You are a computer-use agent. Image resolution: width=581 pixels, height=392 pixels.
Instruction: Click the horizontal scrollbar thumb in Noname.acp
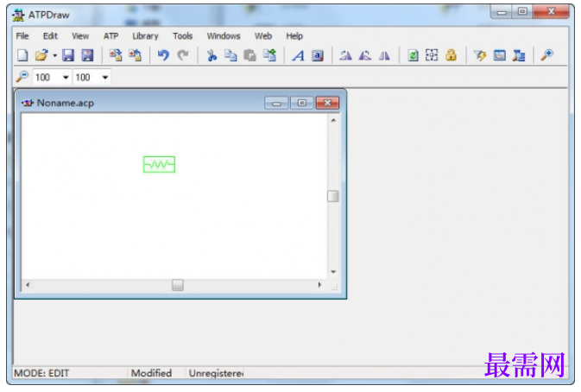[x=178, y=285]
